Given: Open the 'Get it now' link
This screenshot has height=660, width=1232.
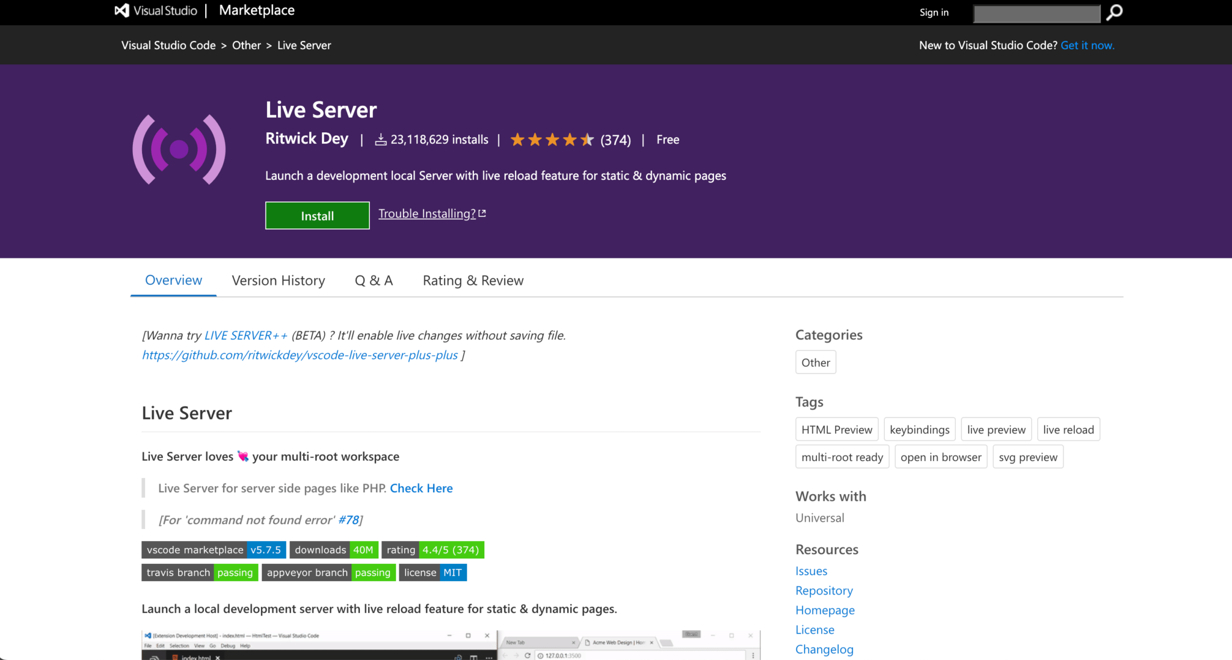Looking at the screenshot, I should coord(1088,44).
